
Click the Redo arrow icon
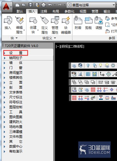[60, 5]
